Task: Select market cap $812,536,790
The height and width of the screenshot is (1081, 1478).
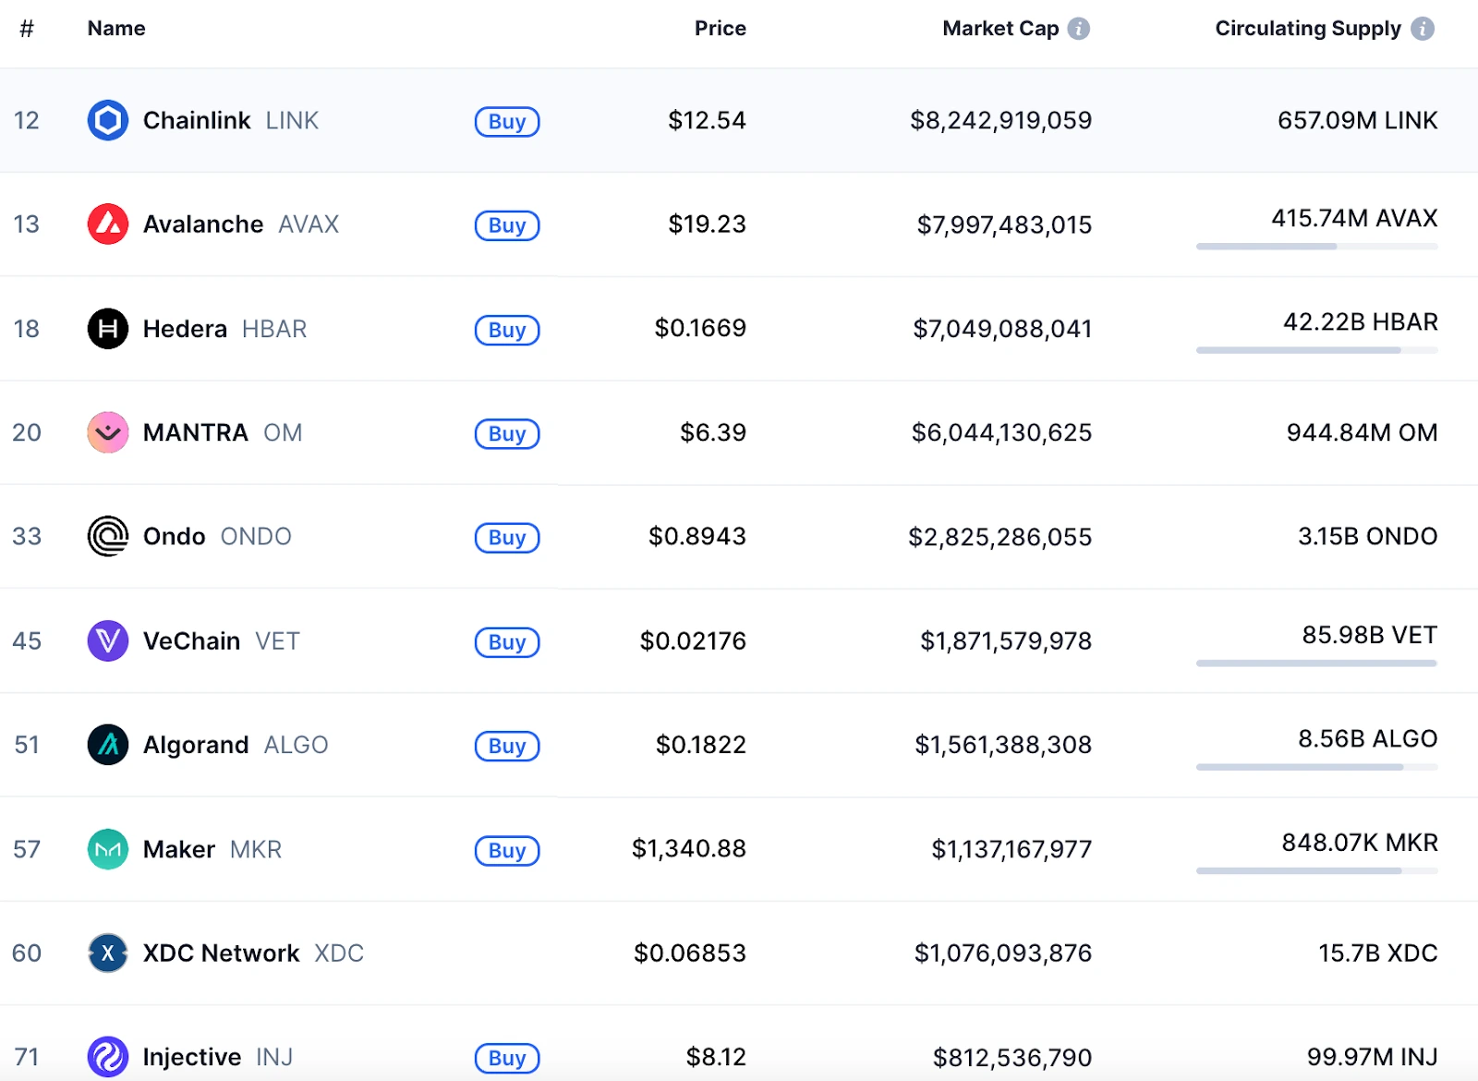Action: coord(1012,1057)
